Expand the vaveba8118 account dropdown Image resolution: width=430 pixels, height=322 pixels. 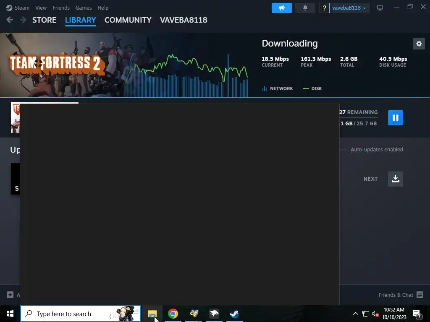click(x=349, y=8)
